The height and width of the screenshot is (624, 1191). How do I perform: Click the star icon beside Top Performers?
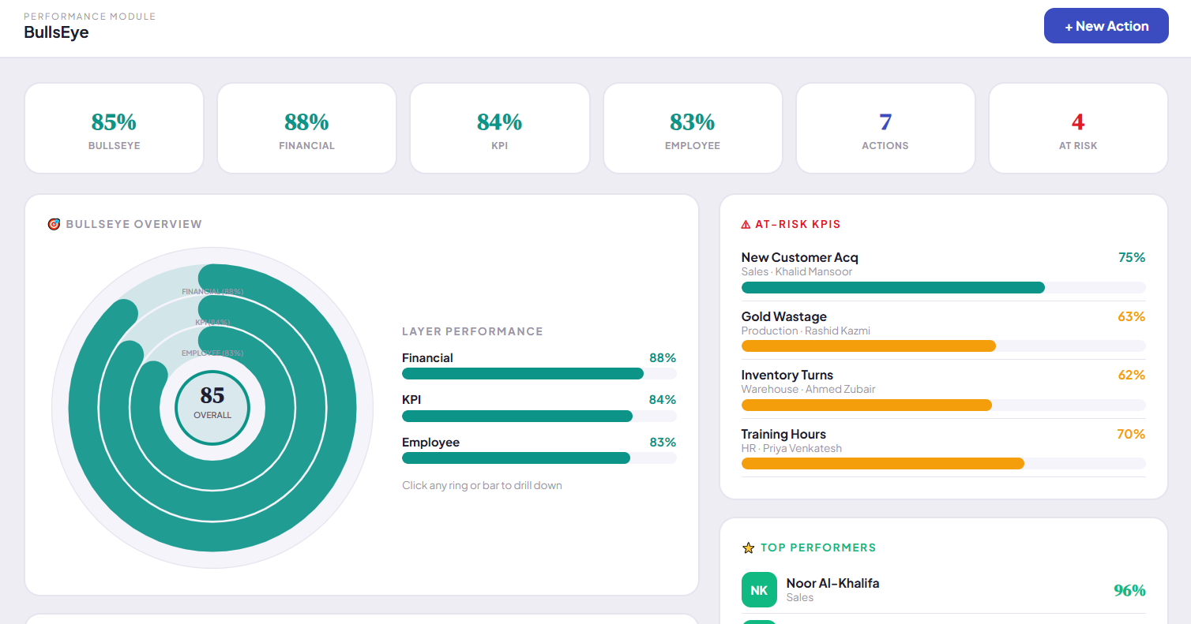[749, 547]
